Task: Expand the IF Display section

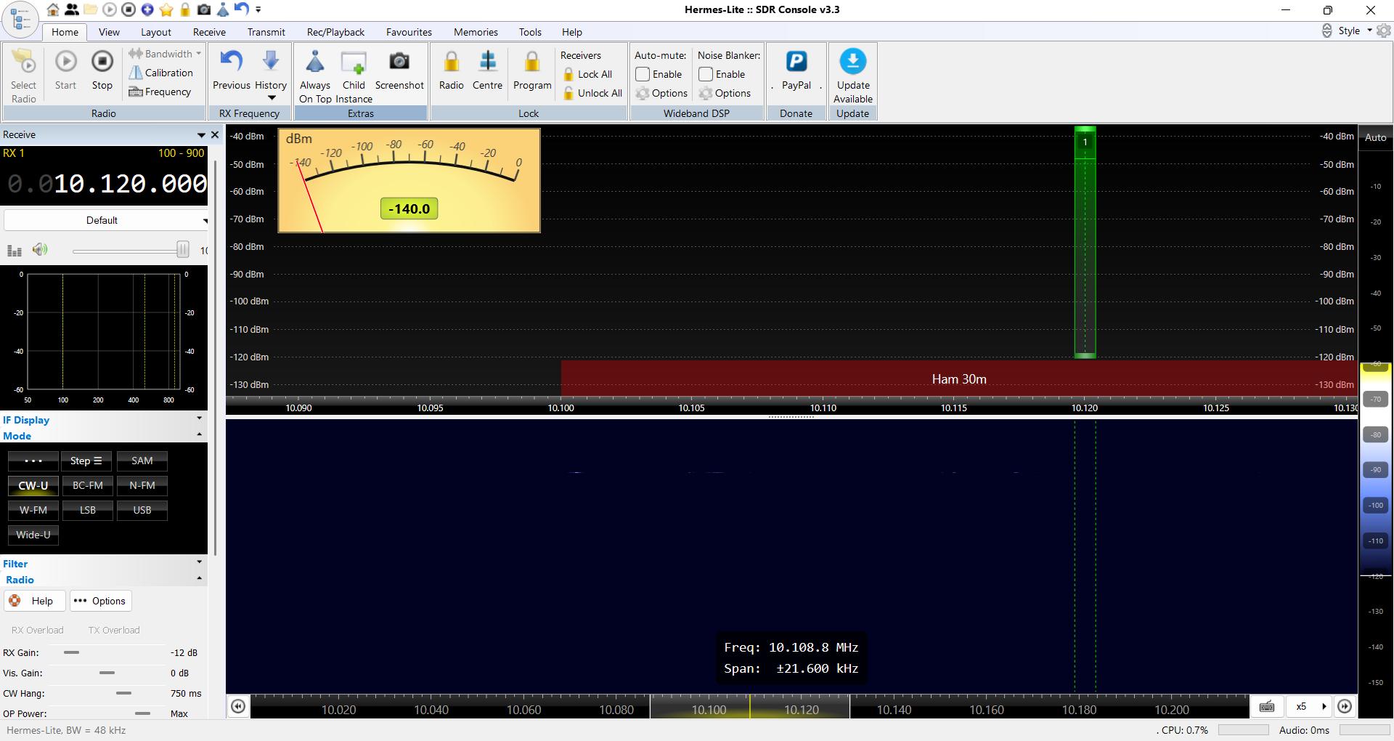Action: coord(199,419)
